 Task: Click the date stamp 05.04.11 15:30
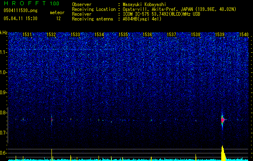tap(21, 19)
